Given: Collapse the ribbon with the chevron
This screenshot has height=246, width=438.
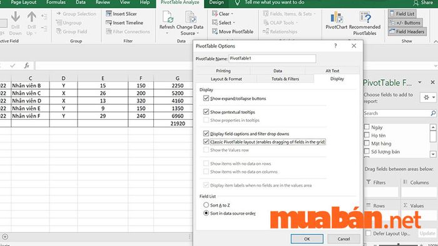Looking at the screenshot, I should point(435,41).
